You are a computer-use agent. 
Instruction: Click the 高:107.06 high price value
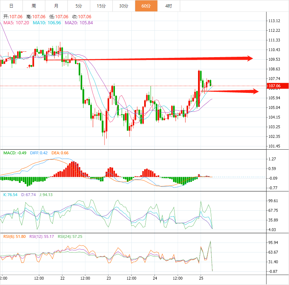point(36,17)
